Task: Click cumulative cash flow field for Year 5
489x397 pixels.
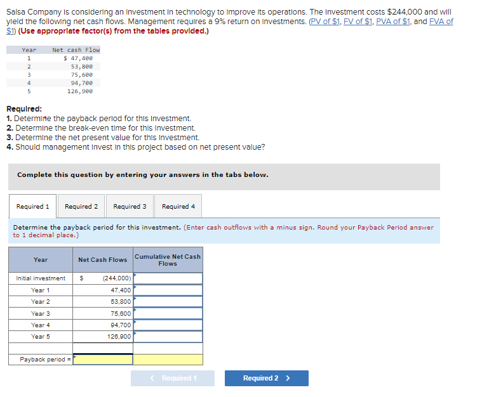Action: pos(168,337)
